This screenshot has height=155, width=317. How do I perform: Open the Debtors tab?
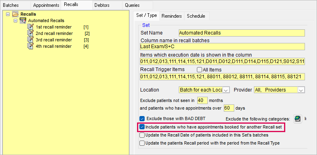pyautogui.click(x=102, y=5)
